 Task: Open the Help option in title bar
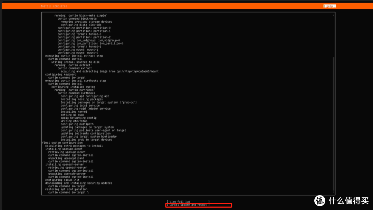[330, 6]
